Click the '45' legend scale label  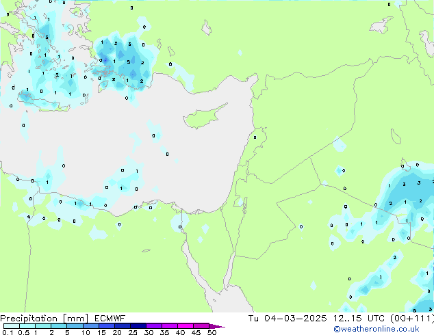(x=196, y=332)
